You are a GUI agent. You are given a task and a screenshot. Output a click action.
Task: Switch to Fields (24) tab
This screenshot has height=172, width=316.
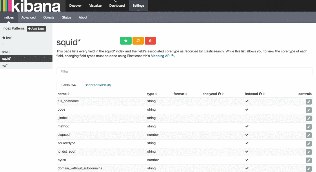pos(68,85)
